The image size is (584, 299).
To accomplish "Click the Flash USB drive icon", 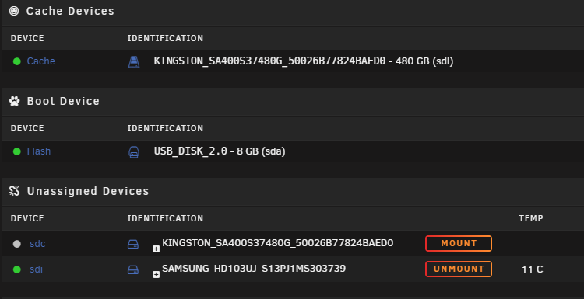I will click(x=134, y=152).
